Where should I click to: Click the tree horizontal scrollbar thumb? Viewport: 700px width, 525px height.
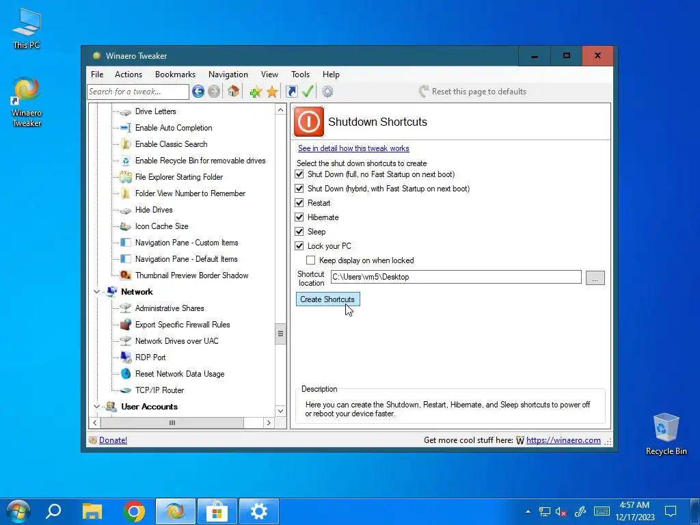(x=172, y=422)
